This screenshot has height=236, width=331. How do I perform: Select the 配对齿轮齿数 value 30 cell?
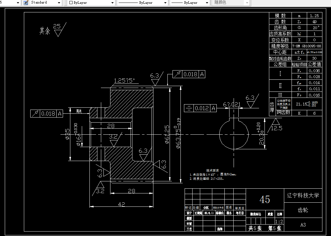(x=314, y=58)
